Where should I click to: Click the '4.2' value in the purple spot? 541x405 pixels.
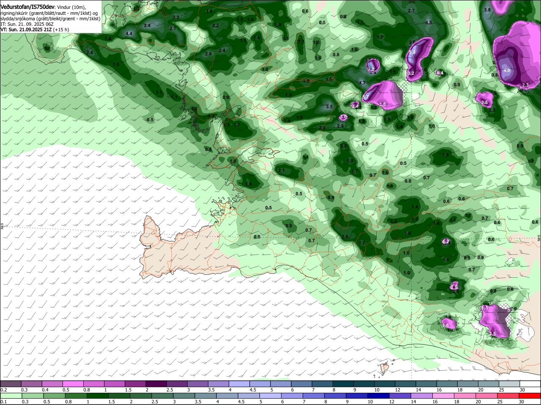pos(445,241)
